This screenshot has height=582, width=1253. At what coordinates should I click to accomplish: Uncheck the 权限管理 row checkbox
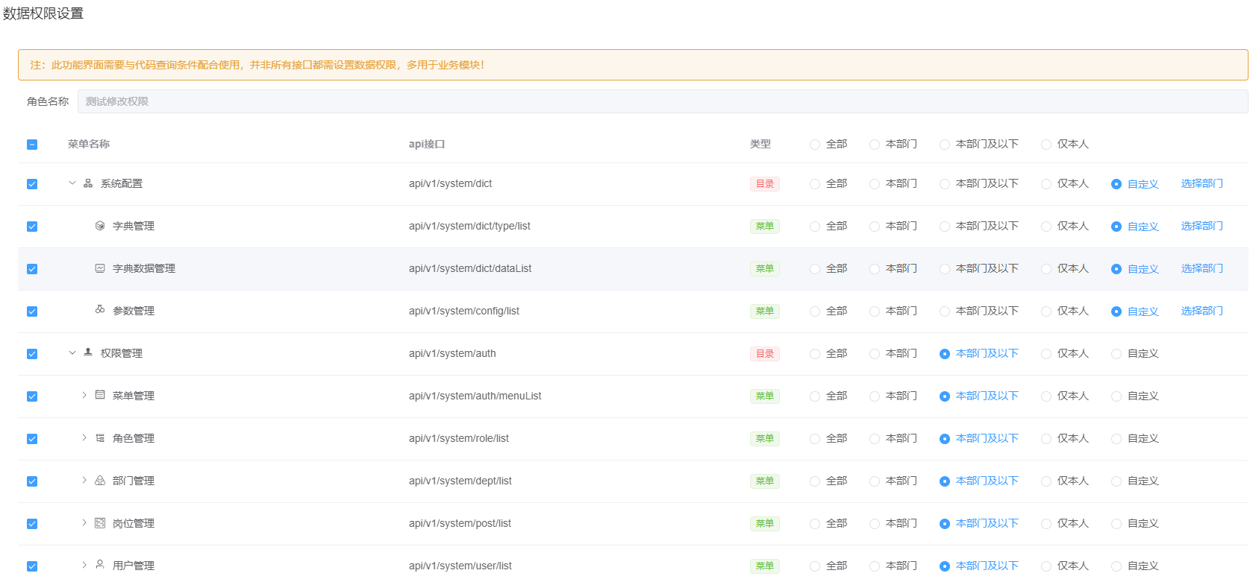[x=32, y=354]
